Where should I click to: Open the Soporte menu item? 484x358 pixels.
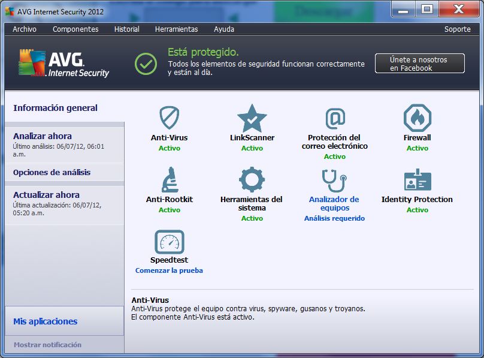tap(458, 29)
